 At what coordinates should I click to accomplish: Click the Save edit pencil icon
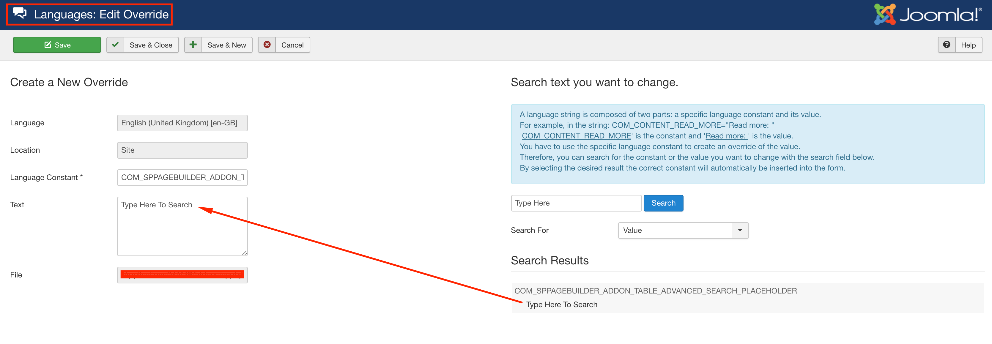tap(48, 45)
